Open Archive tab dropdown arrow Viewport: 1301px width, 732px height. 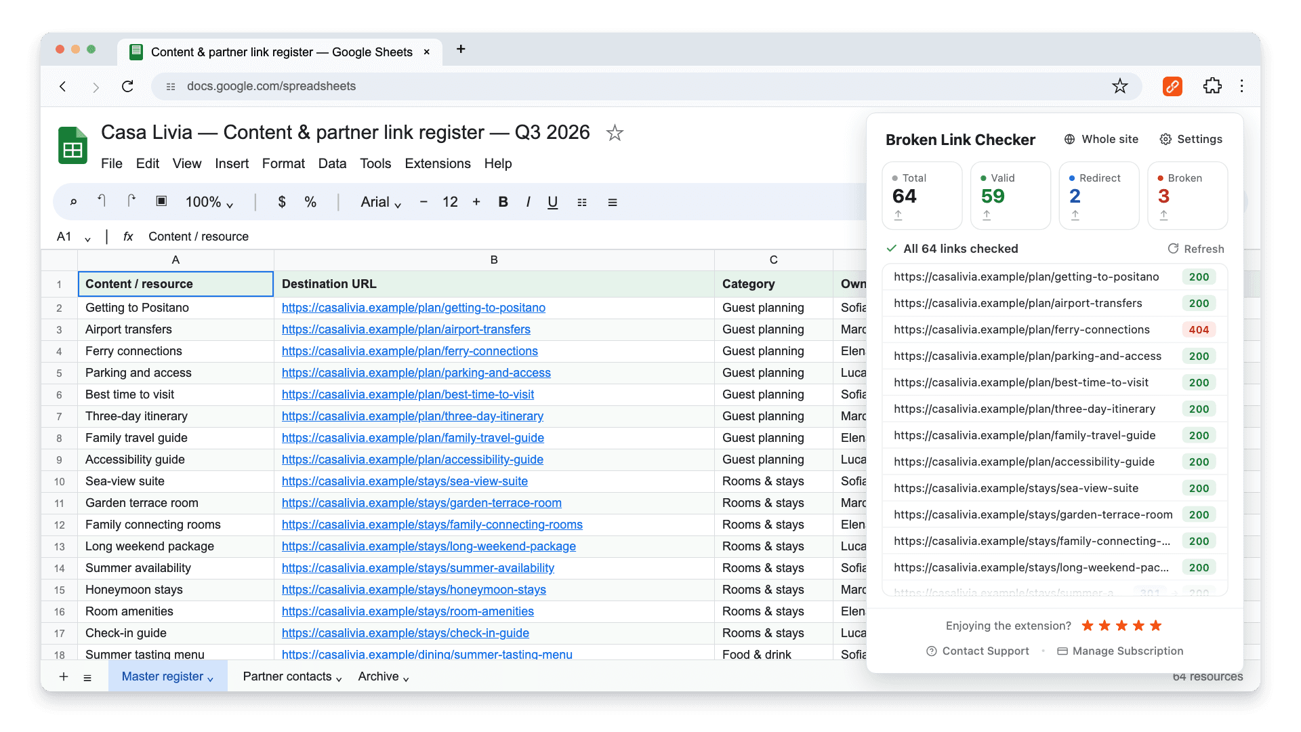pyautogui.click(x=406, y=679)
